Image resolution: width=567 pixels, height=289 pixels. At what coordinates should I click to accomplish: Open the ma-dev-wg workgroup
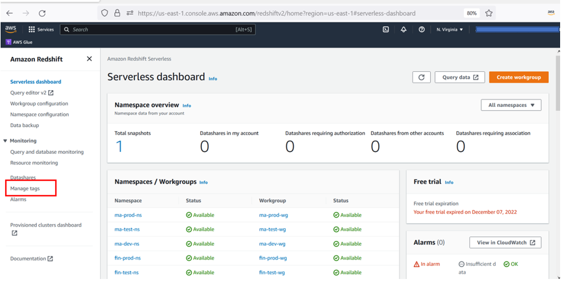pyautogui.click(x=272, y=244)
